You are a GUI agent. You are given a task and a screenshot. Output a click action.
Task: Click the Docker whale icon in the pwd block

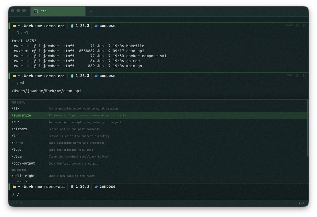tap(96, 76)
